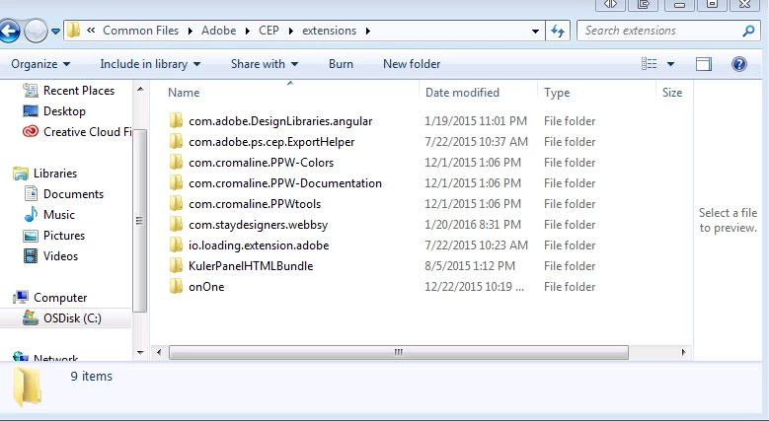Click navigation pane vertical scrollbar thumb
This screenshot has width=769, height=421.
140,221
